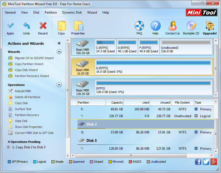Open the Help menu in the menu bar
221x173 pixels.
point(106,12)
